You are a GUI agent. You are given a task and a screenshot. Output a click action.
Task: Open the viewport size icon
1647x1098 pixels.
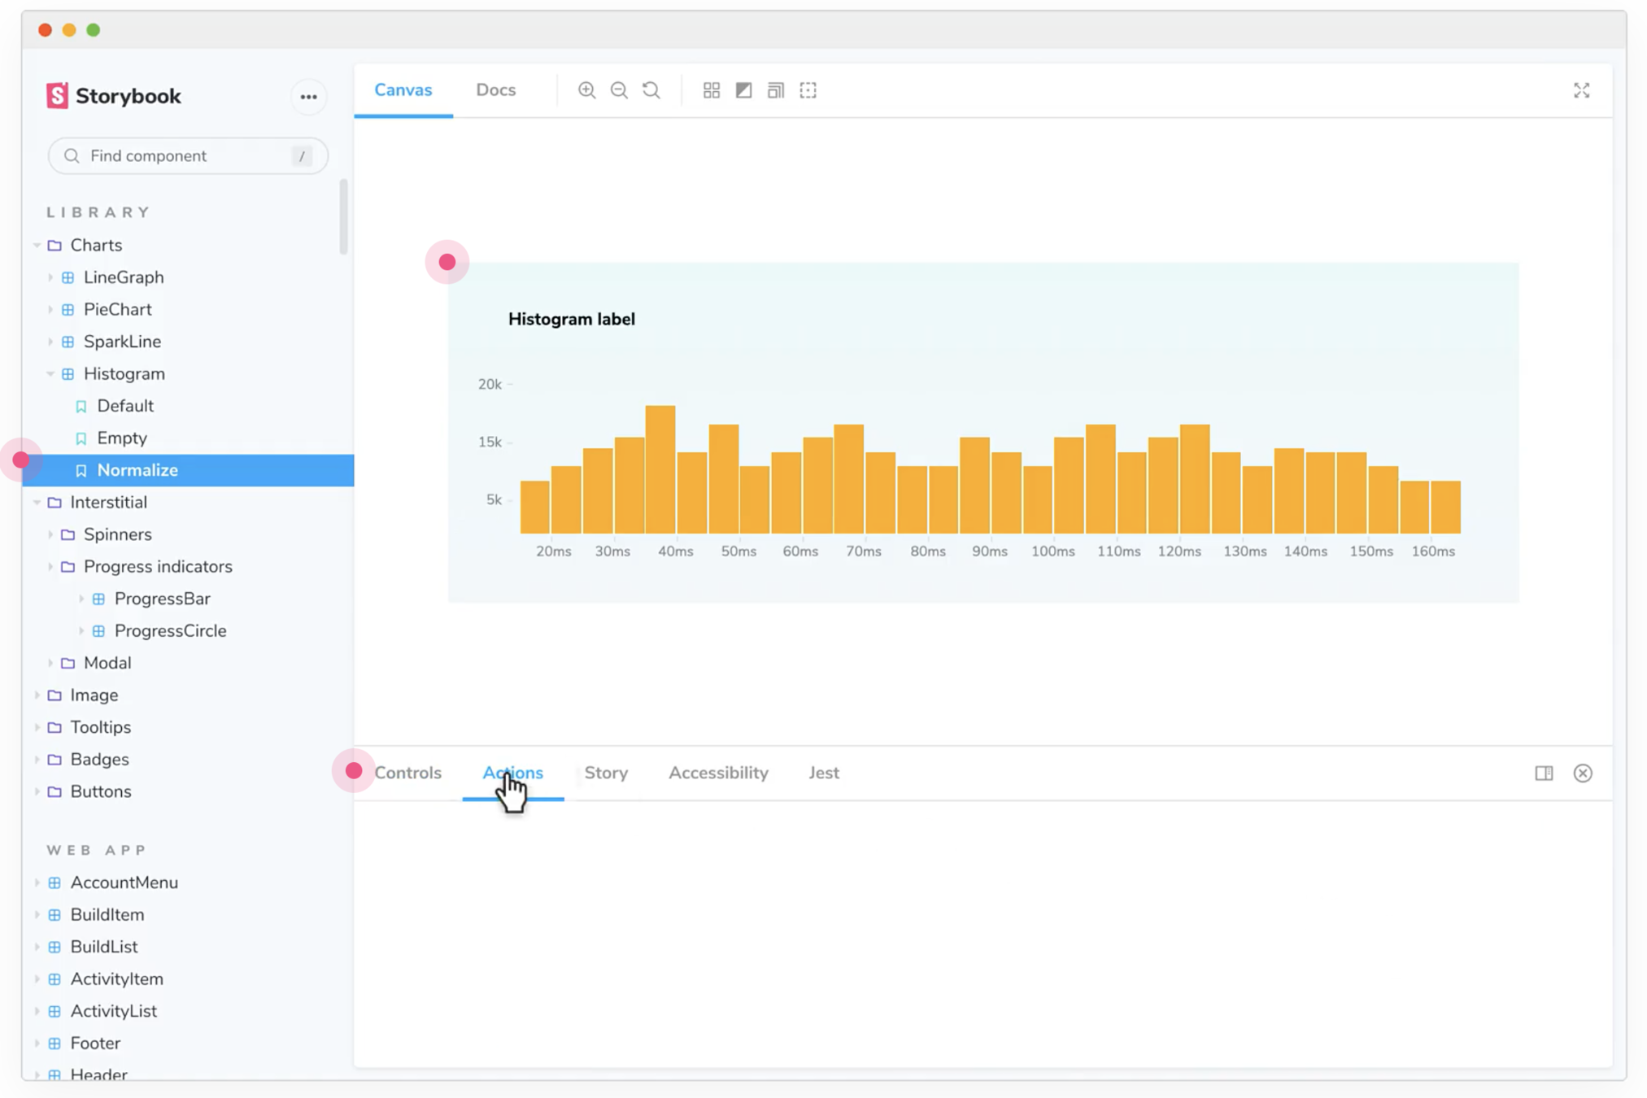tap(776, 90)
